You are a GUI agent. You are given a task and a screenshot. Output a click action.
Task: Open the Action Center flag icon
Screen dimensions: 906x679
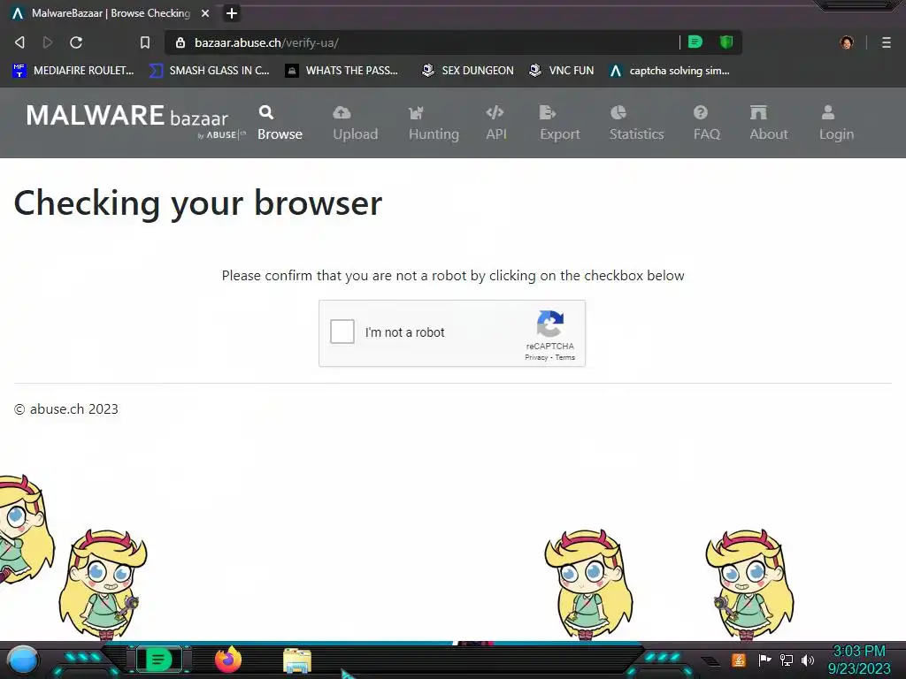pyautogui.click(x=764, y=660)
